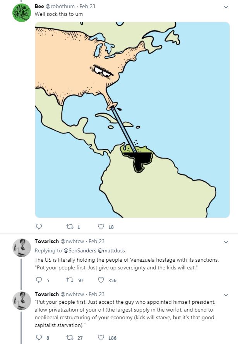Open the Feb 23 timestamp on Bee's tweet
The height and width of the screenshot is (344, 238).
point(87,6)
